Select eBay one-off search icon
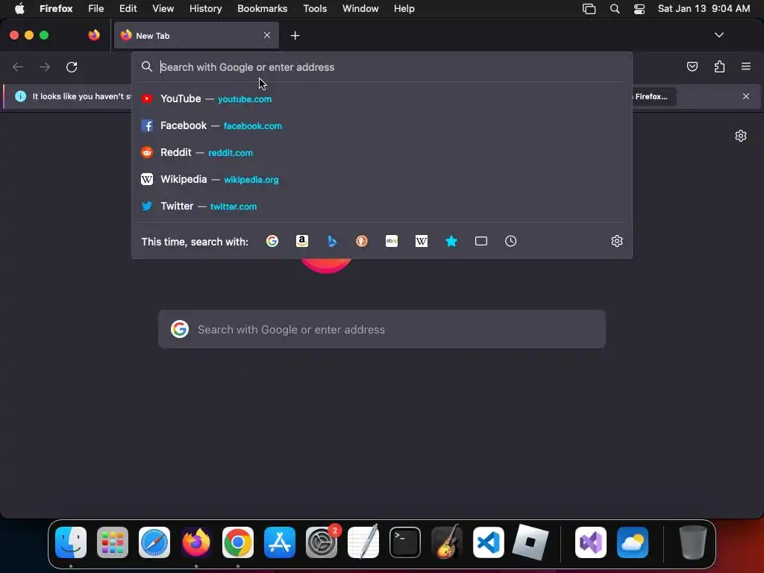This screenshot has height=573, width=764. pos(392,241)
